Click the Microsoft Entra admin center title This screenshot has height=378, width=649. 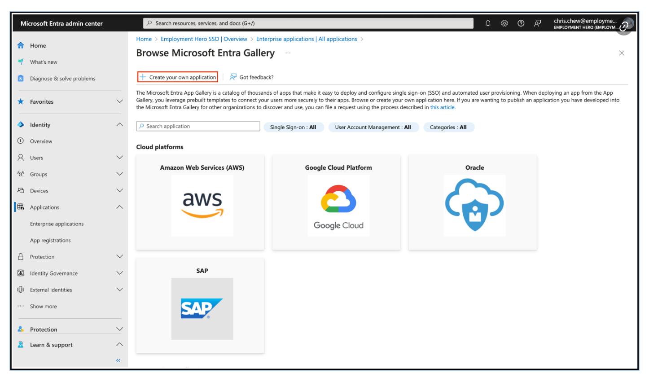61,23
